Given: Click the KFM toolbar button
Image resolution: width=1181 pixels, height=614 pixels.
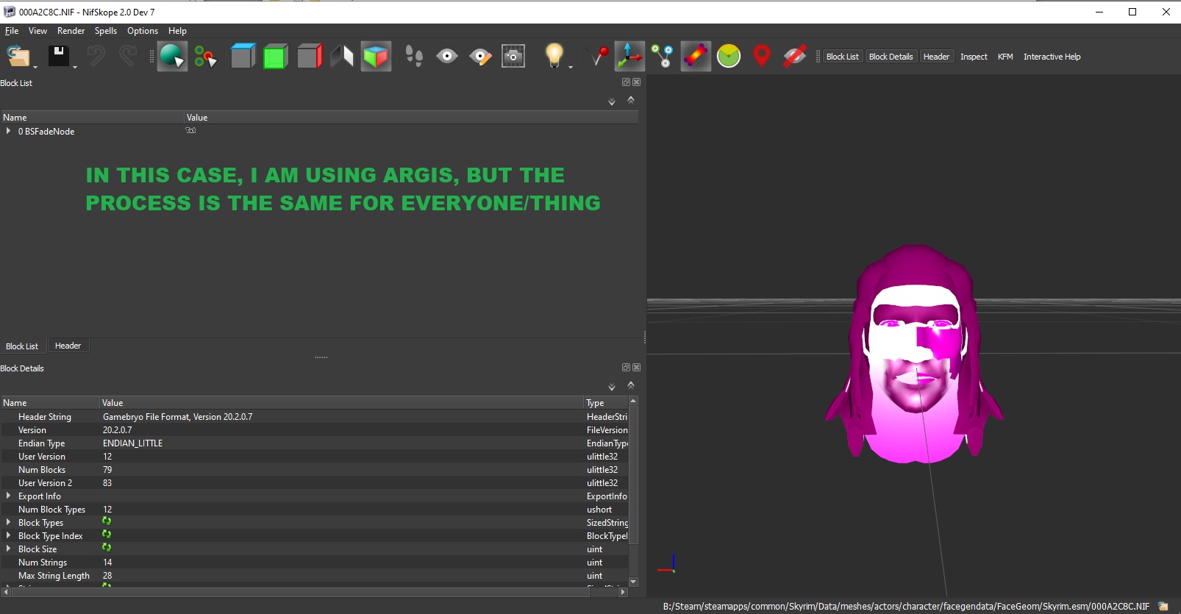Looking at the screenshot, I should (x=1005, y=57).
